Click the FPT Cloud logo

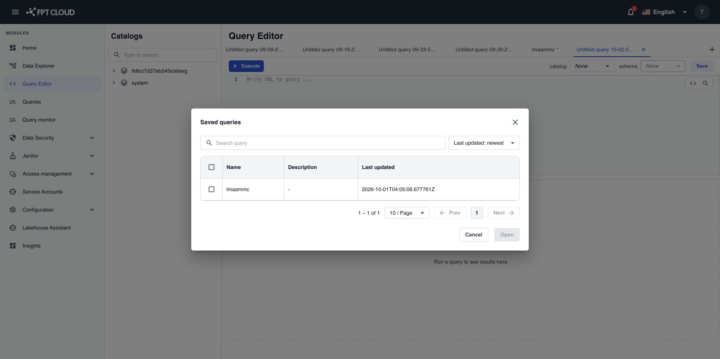50,12
